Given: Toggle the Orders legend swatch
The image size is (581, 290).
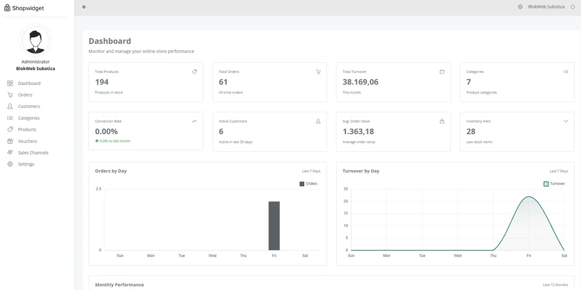Looking at the screenshot, I should [302, 184].
